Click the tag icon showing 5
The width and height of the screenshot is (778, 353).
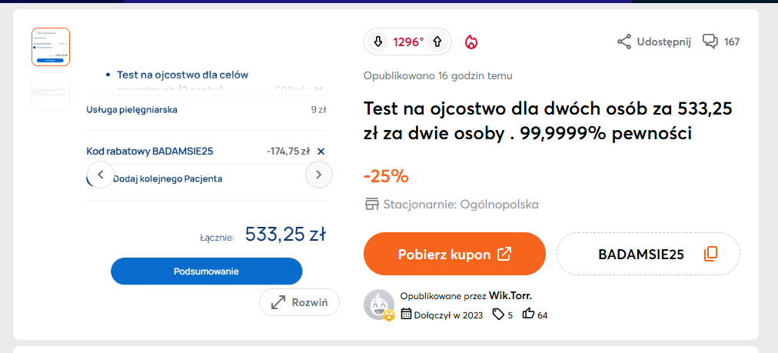pyautogui.click(x=498, y=314)
